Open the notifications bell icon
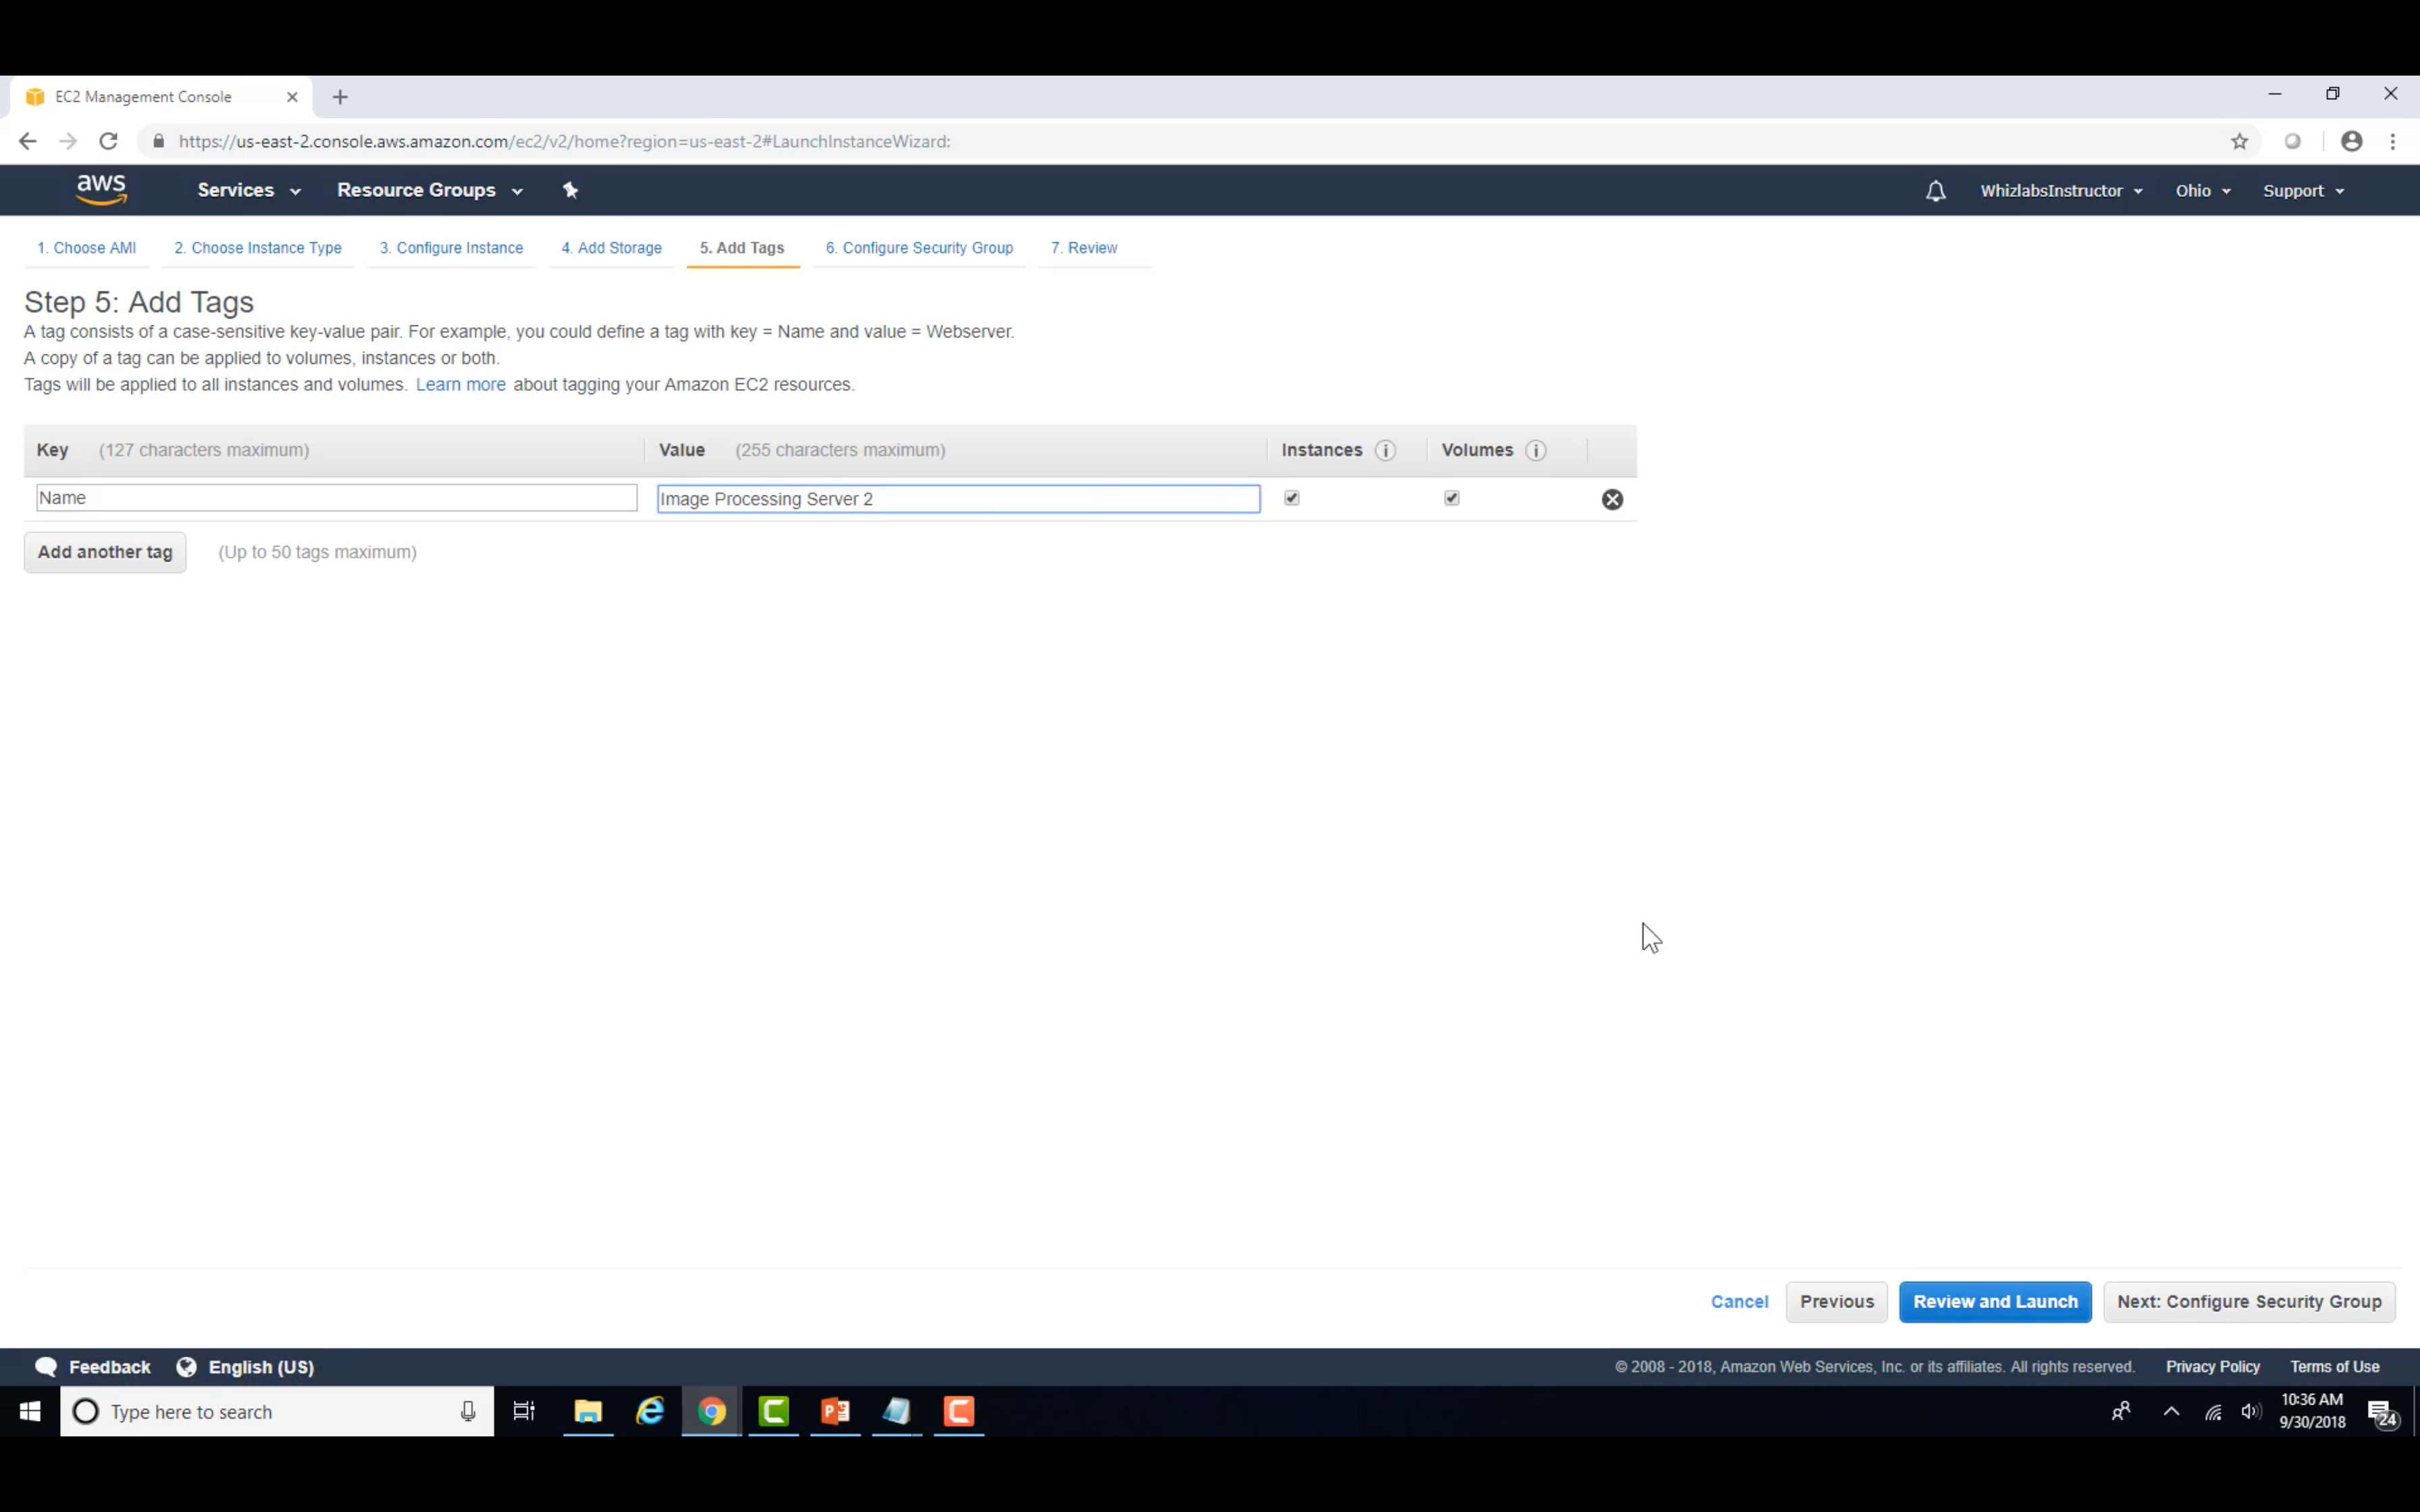The width and height of the screenshot is (2420, 1512). (1935, 191)
